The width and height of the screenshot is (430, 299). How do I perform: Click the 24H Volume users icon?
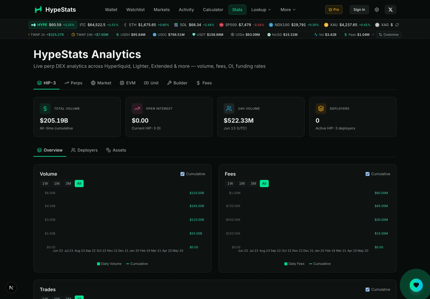click(229, 109)
